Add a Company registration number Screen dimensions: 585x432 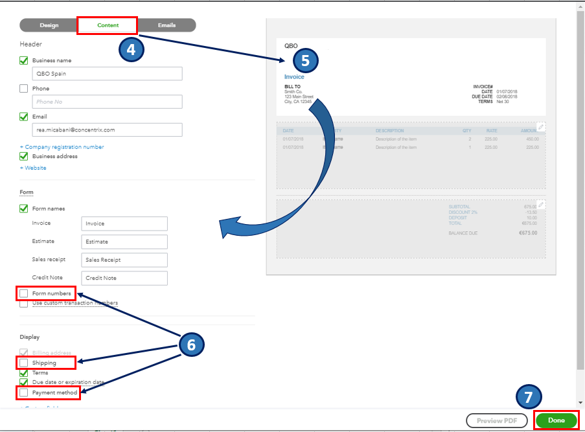[62, 147]
